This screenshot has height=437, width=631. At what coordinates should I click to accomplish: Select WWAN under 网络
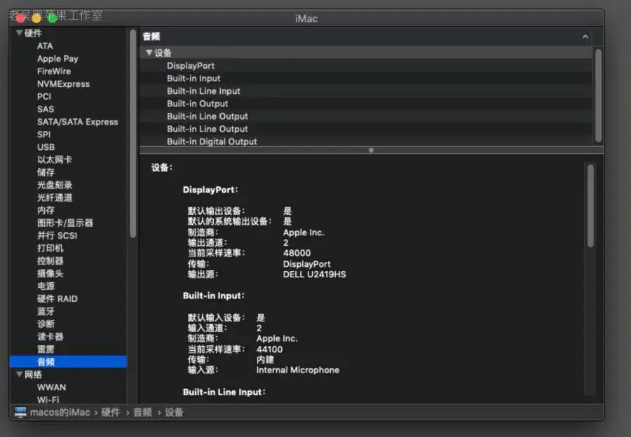pos(51,387)
